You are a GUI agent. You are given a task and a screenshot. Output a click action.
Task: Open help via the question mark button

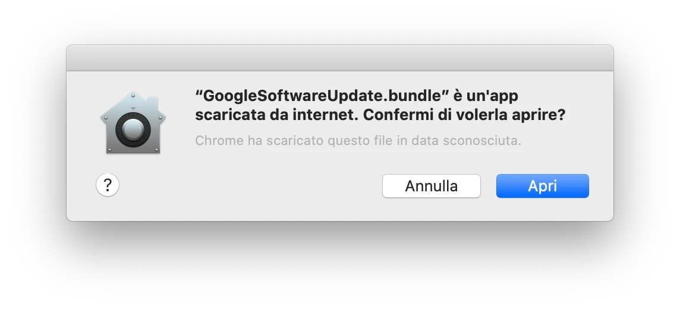tap(108, 185)
